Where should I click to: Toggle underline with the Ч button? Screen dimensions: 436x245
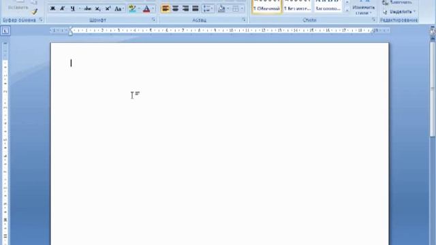(x=73, y=9)
